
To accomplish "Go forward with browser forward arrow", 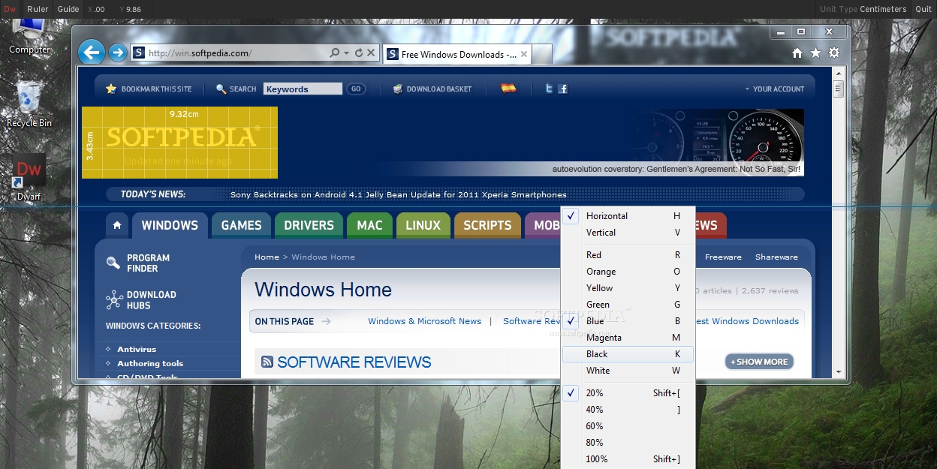I will coord(117,53).
